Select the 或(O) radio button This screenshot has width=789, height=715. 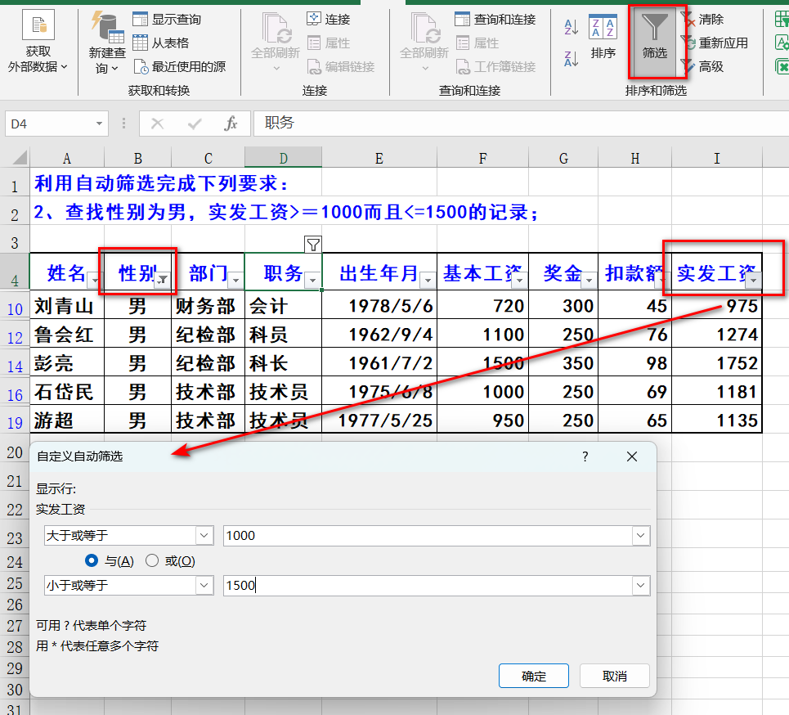(x=152, y=560)
